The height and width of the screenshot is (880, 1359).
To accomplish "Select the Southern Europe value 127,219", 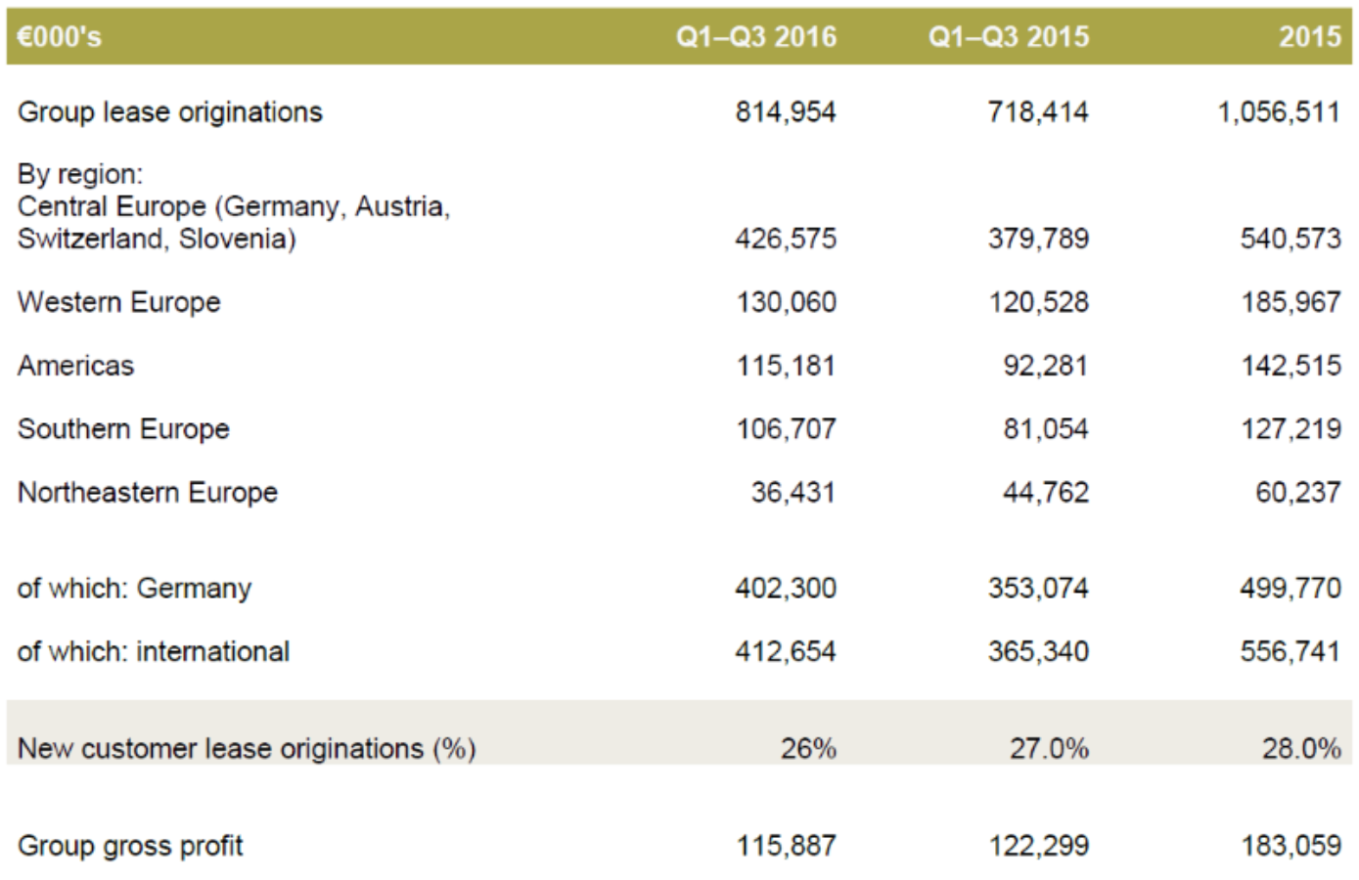I will click(1291, 429).
